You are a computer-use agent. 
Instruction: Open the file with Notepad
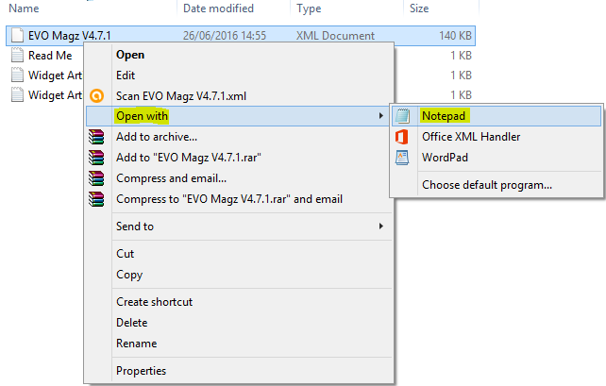click(444, 116)
